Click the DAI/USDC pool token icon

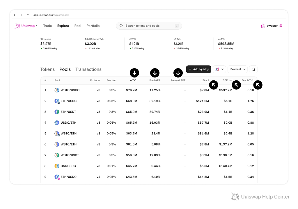pyautogui.click(x=57, y=166)
